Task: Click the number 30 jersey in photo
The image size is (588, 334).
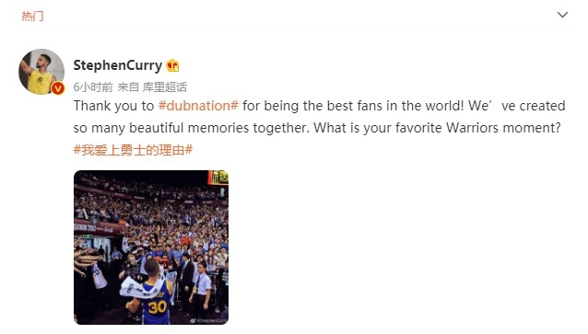Action: click(x=157, y=306)
